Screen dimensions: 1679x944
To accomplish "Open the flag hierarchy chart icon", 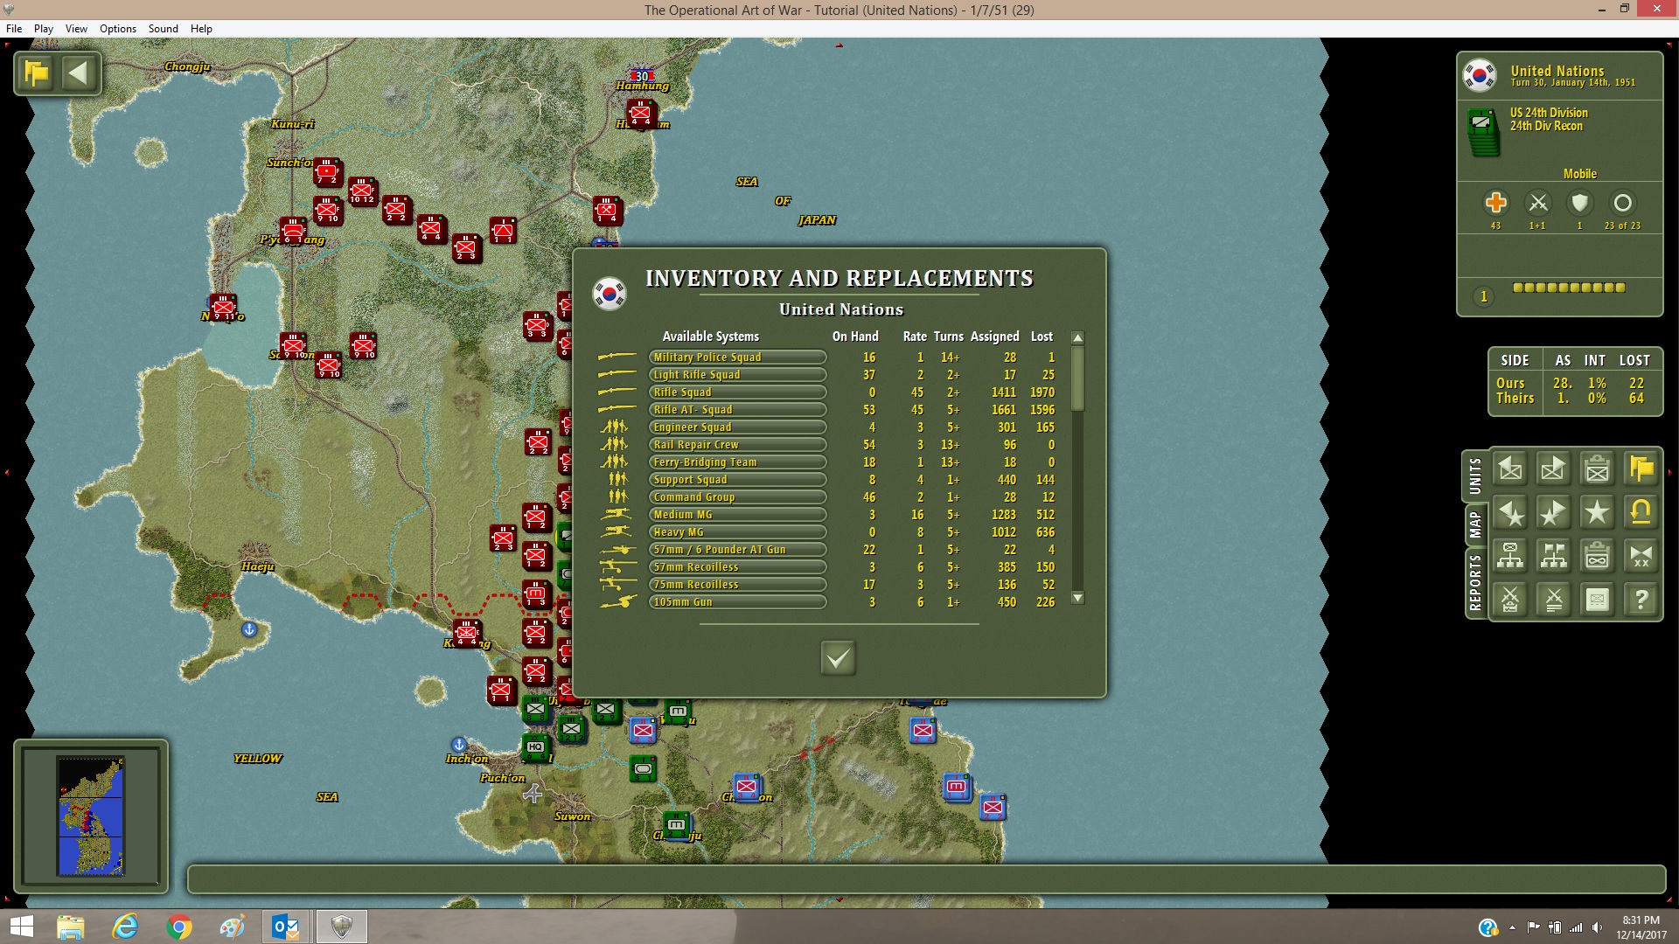I will (1554, 556).
